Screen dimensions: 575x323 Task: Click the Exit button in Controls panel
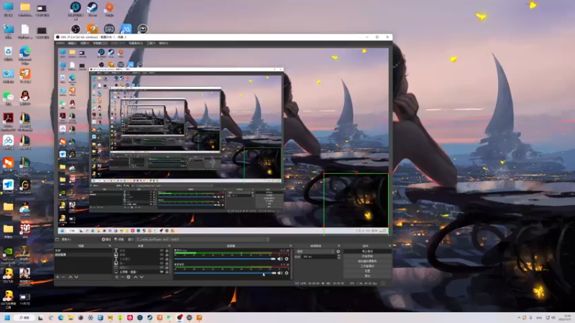point(367,276)
